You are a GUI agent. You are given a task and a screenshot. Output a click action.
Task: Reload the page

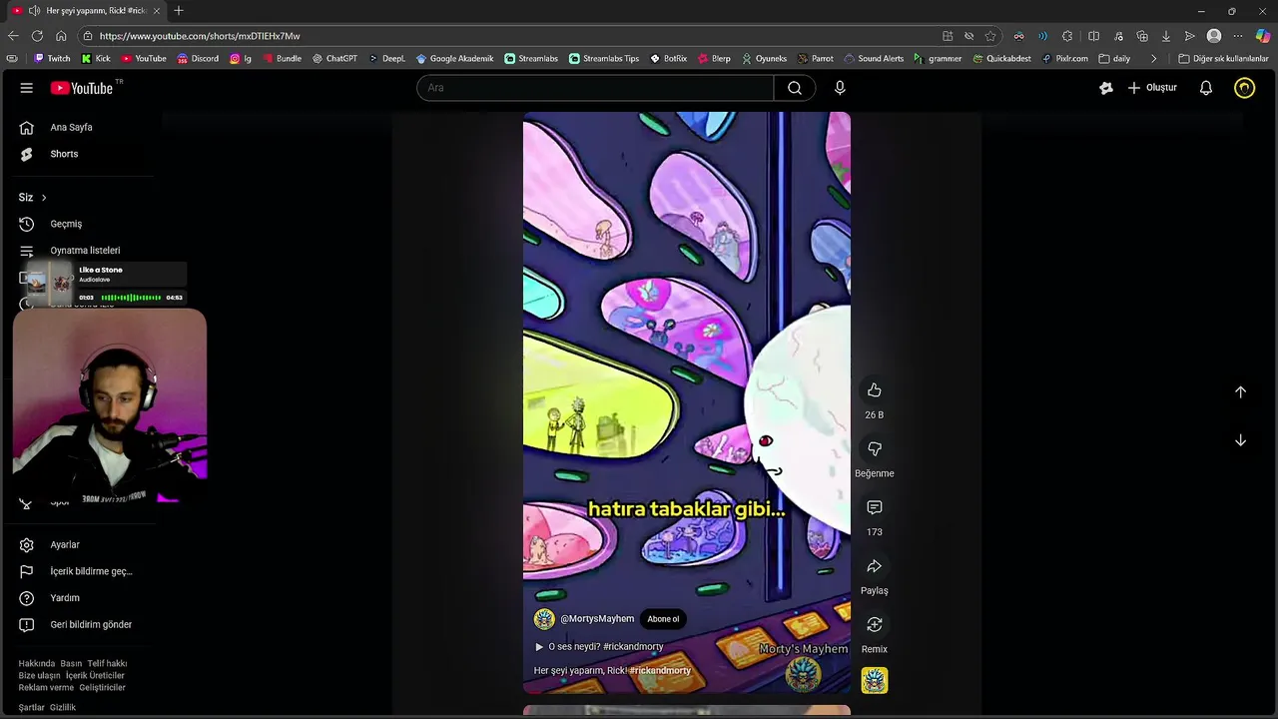tap(37, 36)
